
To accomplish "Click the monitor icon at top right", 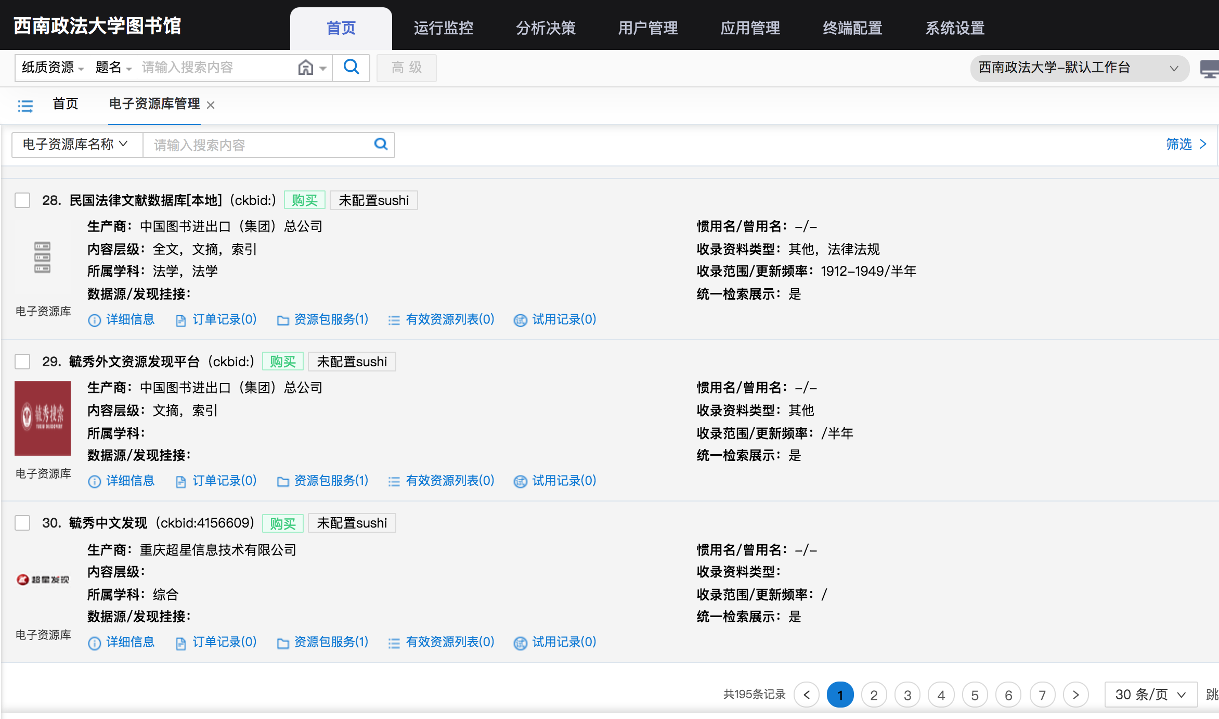I will coord(1209,68).
